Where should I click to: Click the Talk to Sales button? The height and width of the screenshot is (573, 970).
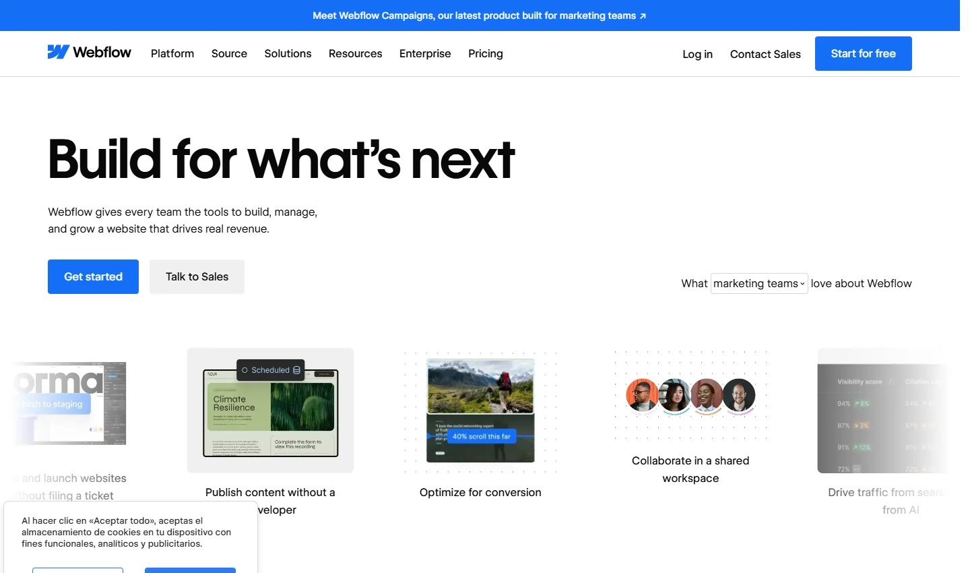(x=197, y=276)
